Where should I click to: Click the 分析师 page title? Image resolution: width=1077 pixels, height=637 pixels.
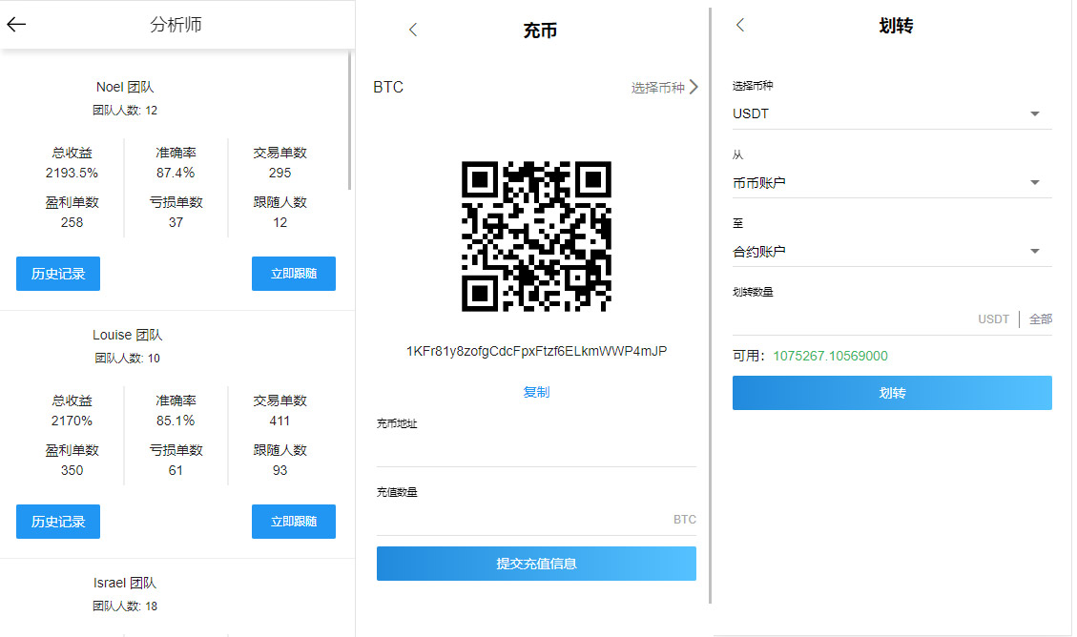point(176,25)
